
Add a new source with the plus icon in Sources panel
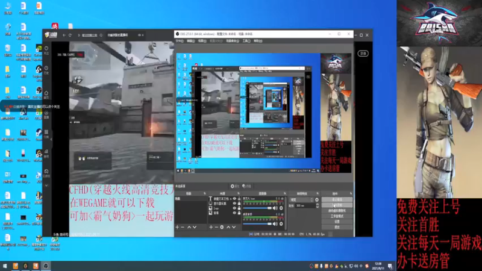211,227
